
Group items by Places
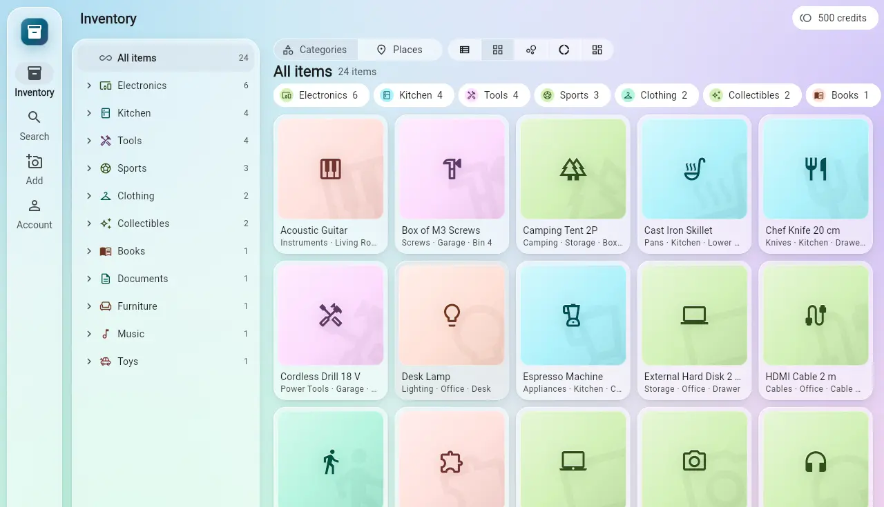[399, 50]
